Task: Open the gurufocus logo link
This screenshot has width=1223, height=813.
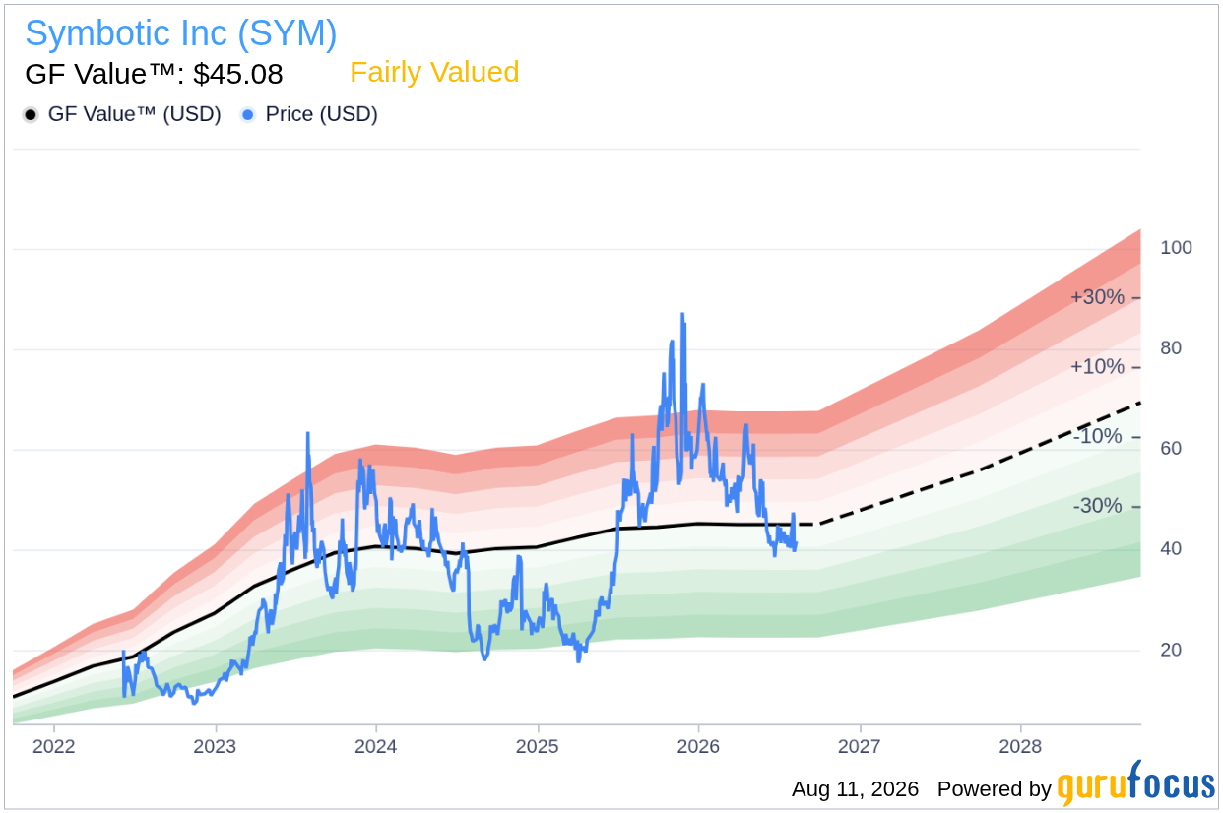Action: [x=1136, y=784]
